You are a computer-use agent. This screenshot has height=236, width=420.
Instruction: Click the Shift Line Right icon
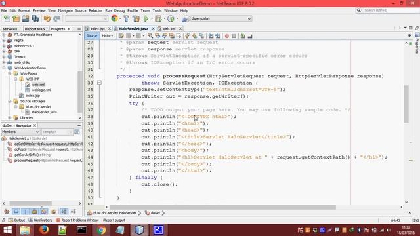point(218,36)
